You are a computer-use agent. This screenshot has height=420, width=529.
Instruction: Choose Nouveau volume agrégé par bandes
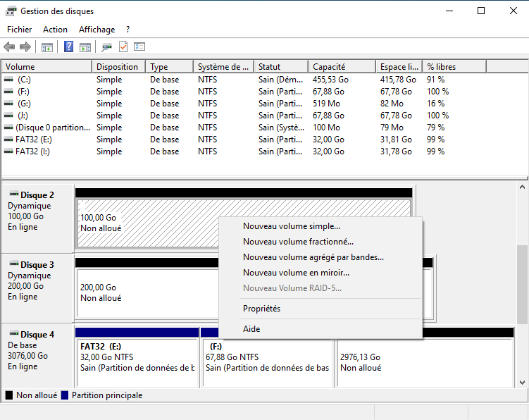click(x=313, y=257)
